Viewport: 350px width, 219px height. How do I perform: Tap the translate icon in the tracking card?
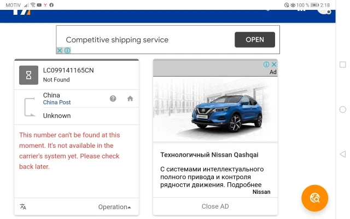23,207
